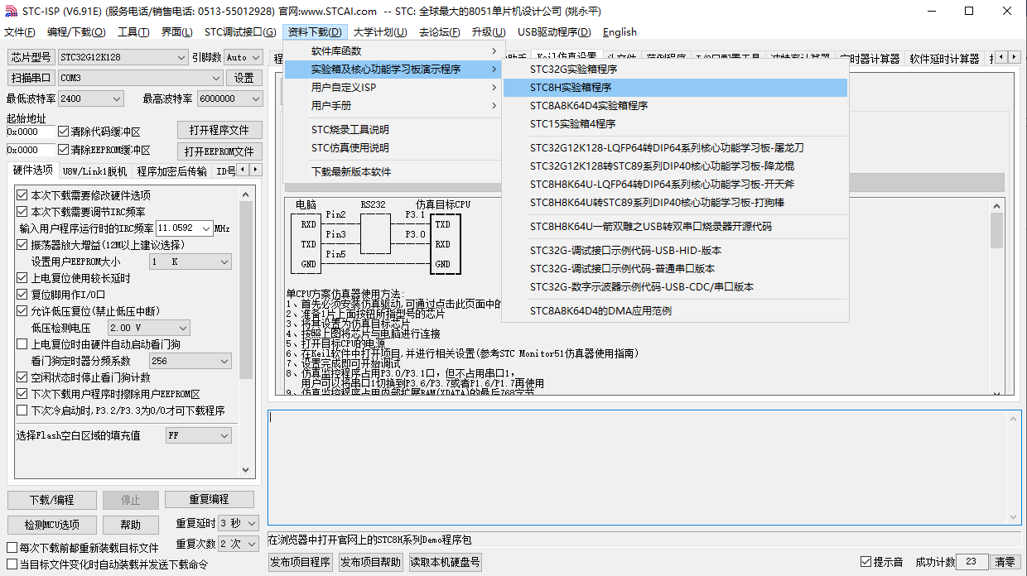Open the 最低波特率 2400 dropdown
Image resolution: width=1027 pixels, height=576 pixels.
[x=91, y=98]
